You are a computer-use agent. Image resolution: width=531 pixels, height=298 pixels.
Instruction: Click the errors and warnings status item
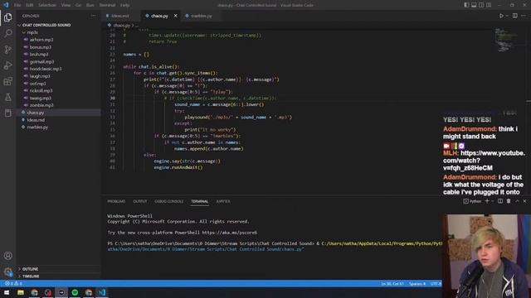pyautogui.click(x=13, y=283)
